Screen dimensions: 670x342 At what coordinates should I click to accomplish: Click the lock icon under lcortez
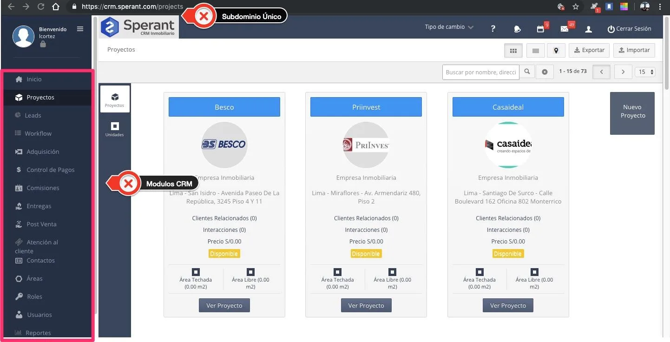43,44
